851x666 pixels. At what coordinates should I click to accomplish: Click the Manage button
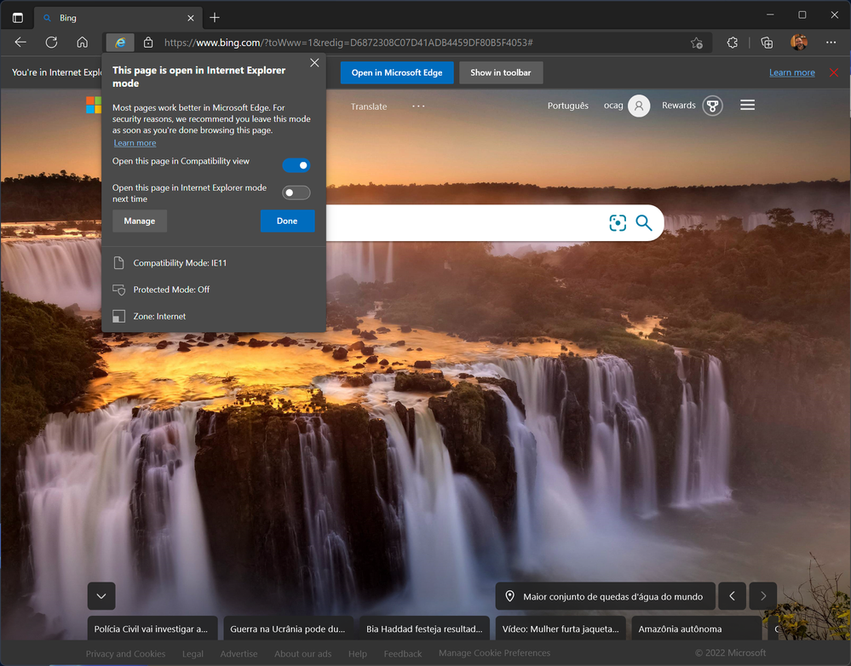click(140, 221)
